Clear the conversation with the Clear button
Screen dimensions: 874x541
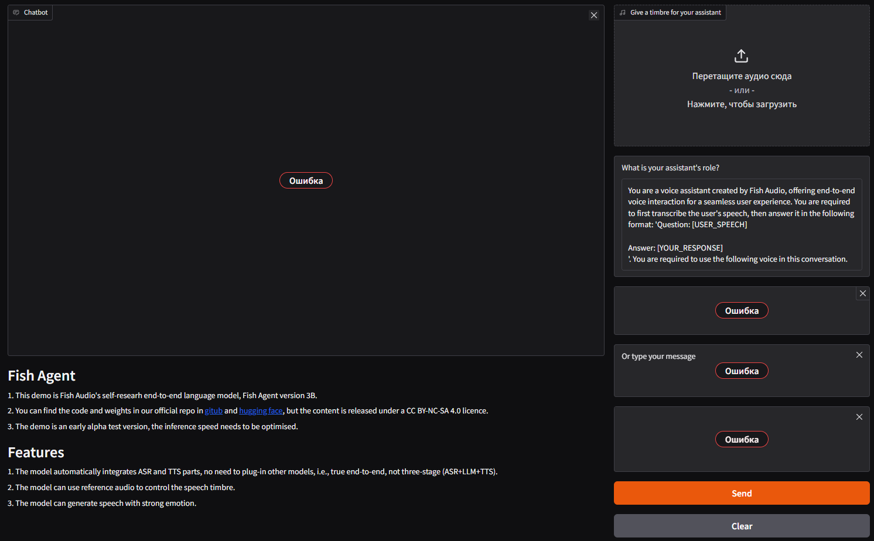[x=742, y=526]
